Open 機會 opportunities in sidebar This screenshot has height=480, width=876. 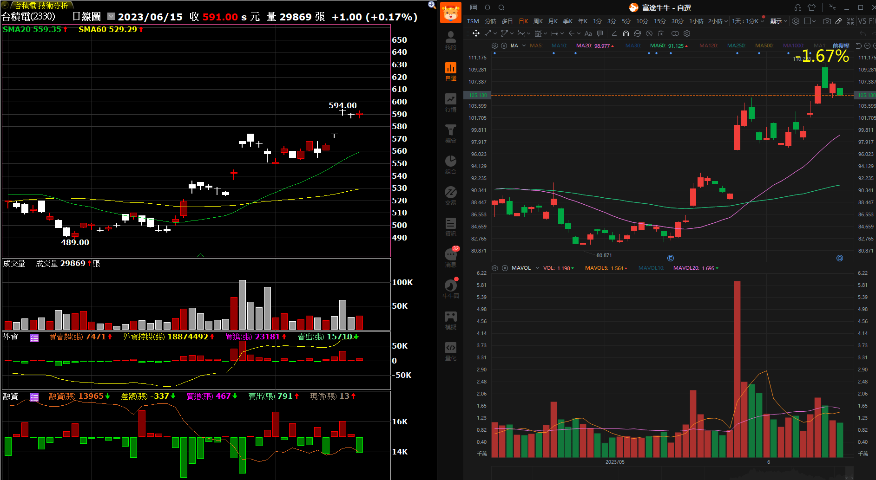tap(450, 134)
